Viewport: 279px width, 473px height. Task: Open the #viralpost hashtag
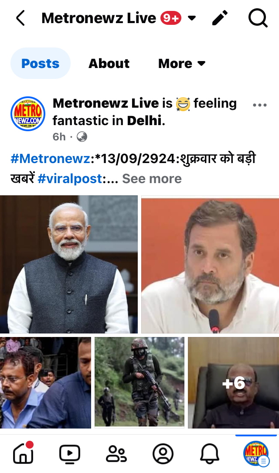click(70, 179)
